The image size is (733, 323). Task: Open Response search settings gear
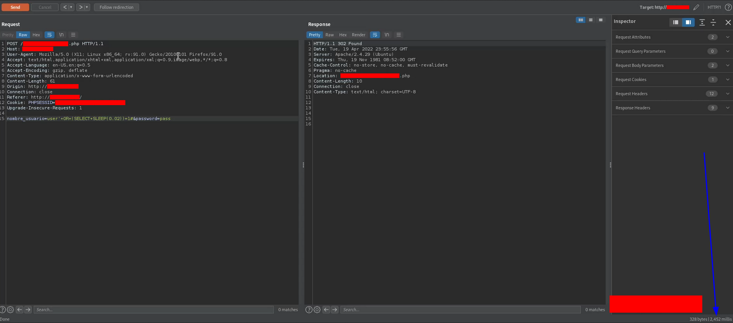tap(317, 310)
